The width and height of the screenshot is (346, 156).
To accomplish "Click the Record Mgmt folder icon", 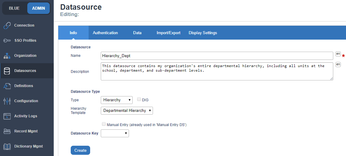I will point(7,132).
